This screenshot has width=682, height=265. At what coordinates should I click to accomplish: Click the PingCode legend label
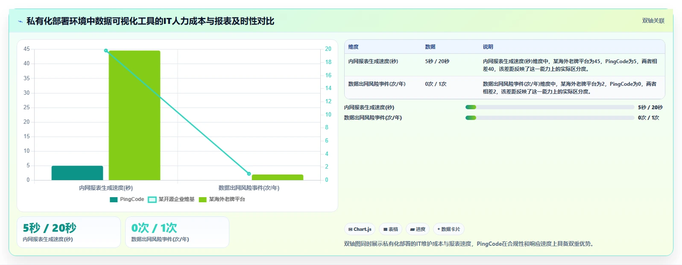click(132, 199)
